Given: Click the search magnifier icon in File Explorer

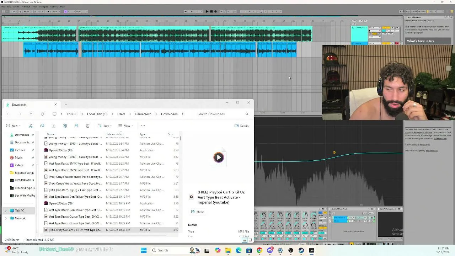Looking at the screenshot, I should [x=247, y=114].
